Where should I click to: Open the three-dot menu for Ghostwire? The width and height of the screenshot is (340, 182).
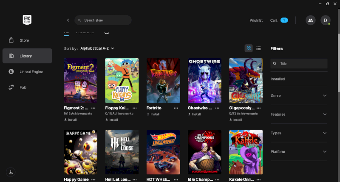coord(217,108)
